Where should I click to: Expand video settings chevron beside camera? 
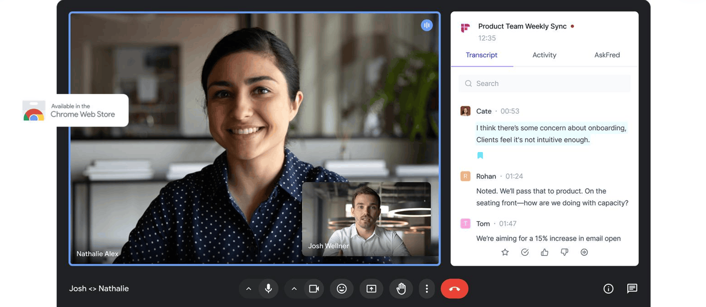[x=294, y=289]
